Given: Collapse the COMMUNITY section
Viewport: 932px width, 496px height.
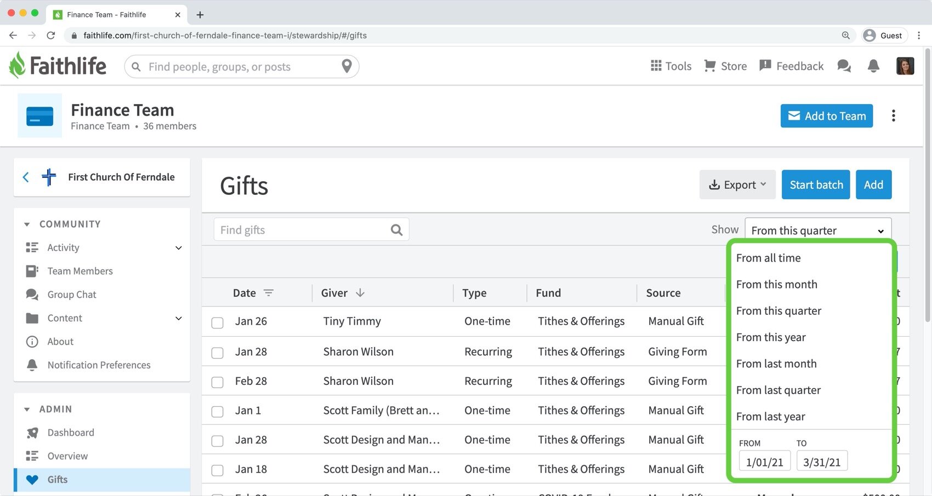Looking at the screenshot, I should click(x=27, y=224).
